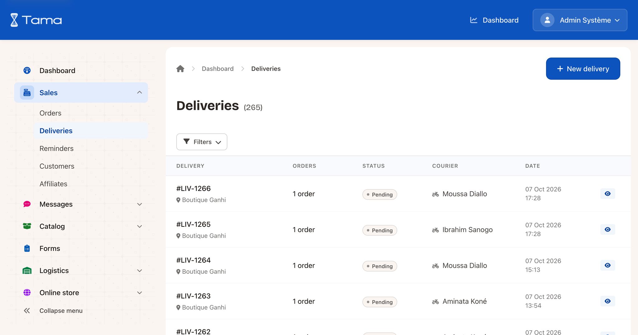Click the ORDERS column header
This screenshot has height=335, width=638.
coord(304,166)
